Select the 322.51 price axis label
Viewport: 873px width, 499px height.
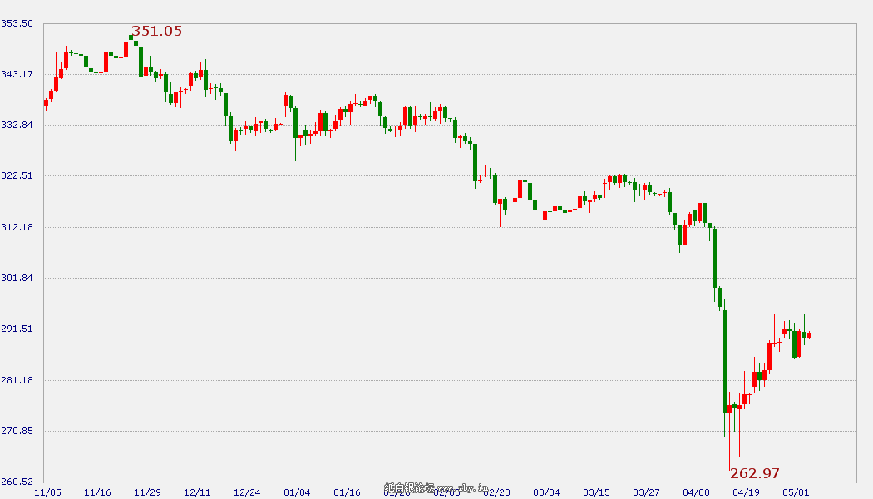(17, 176)
